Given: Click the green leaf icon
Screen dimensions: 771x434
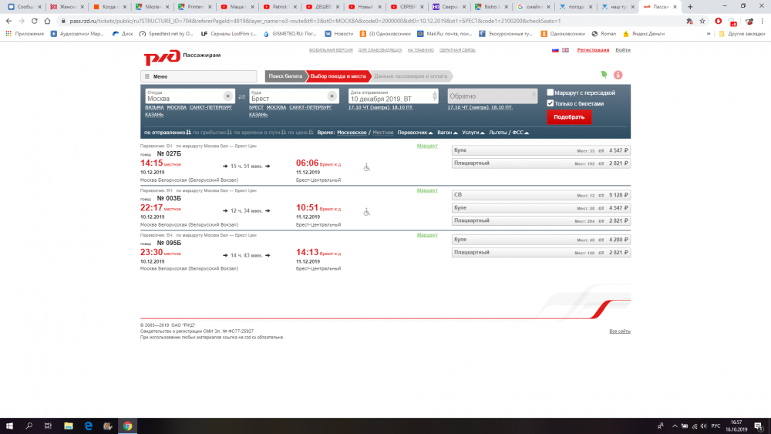Looking at the screenshot, I should click(604, 75).
